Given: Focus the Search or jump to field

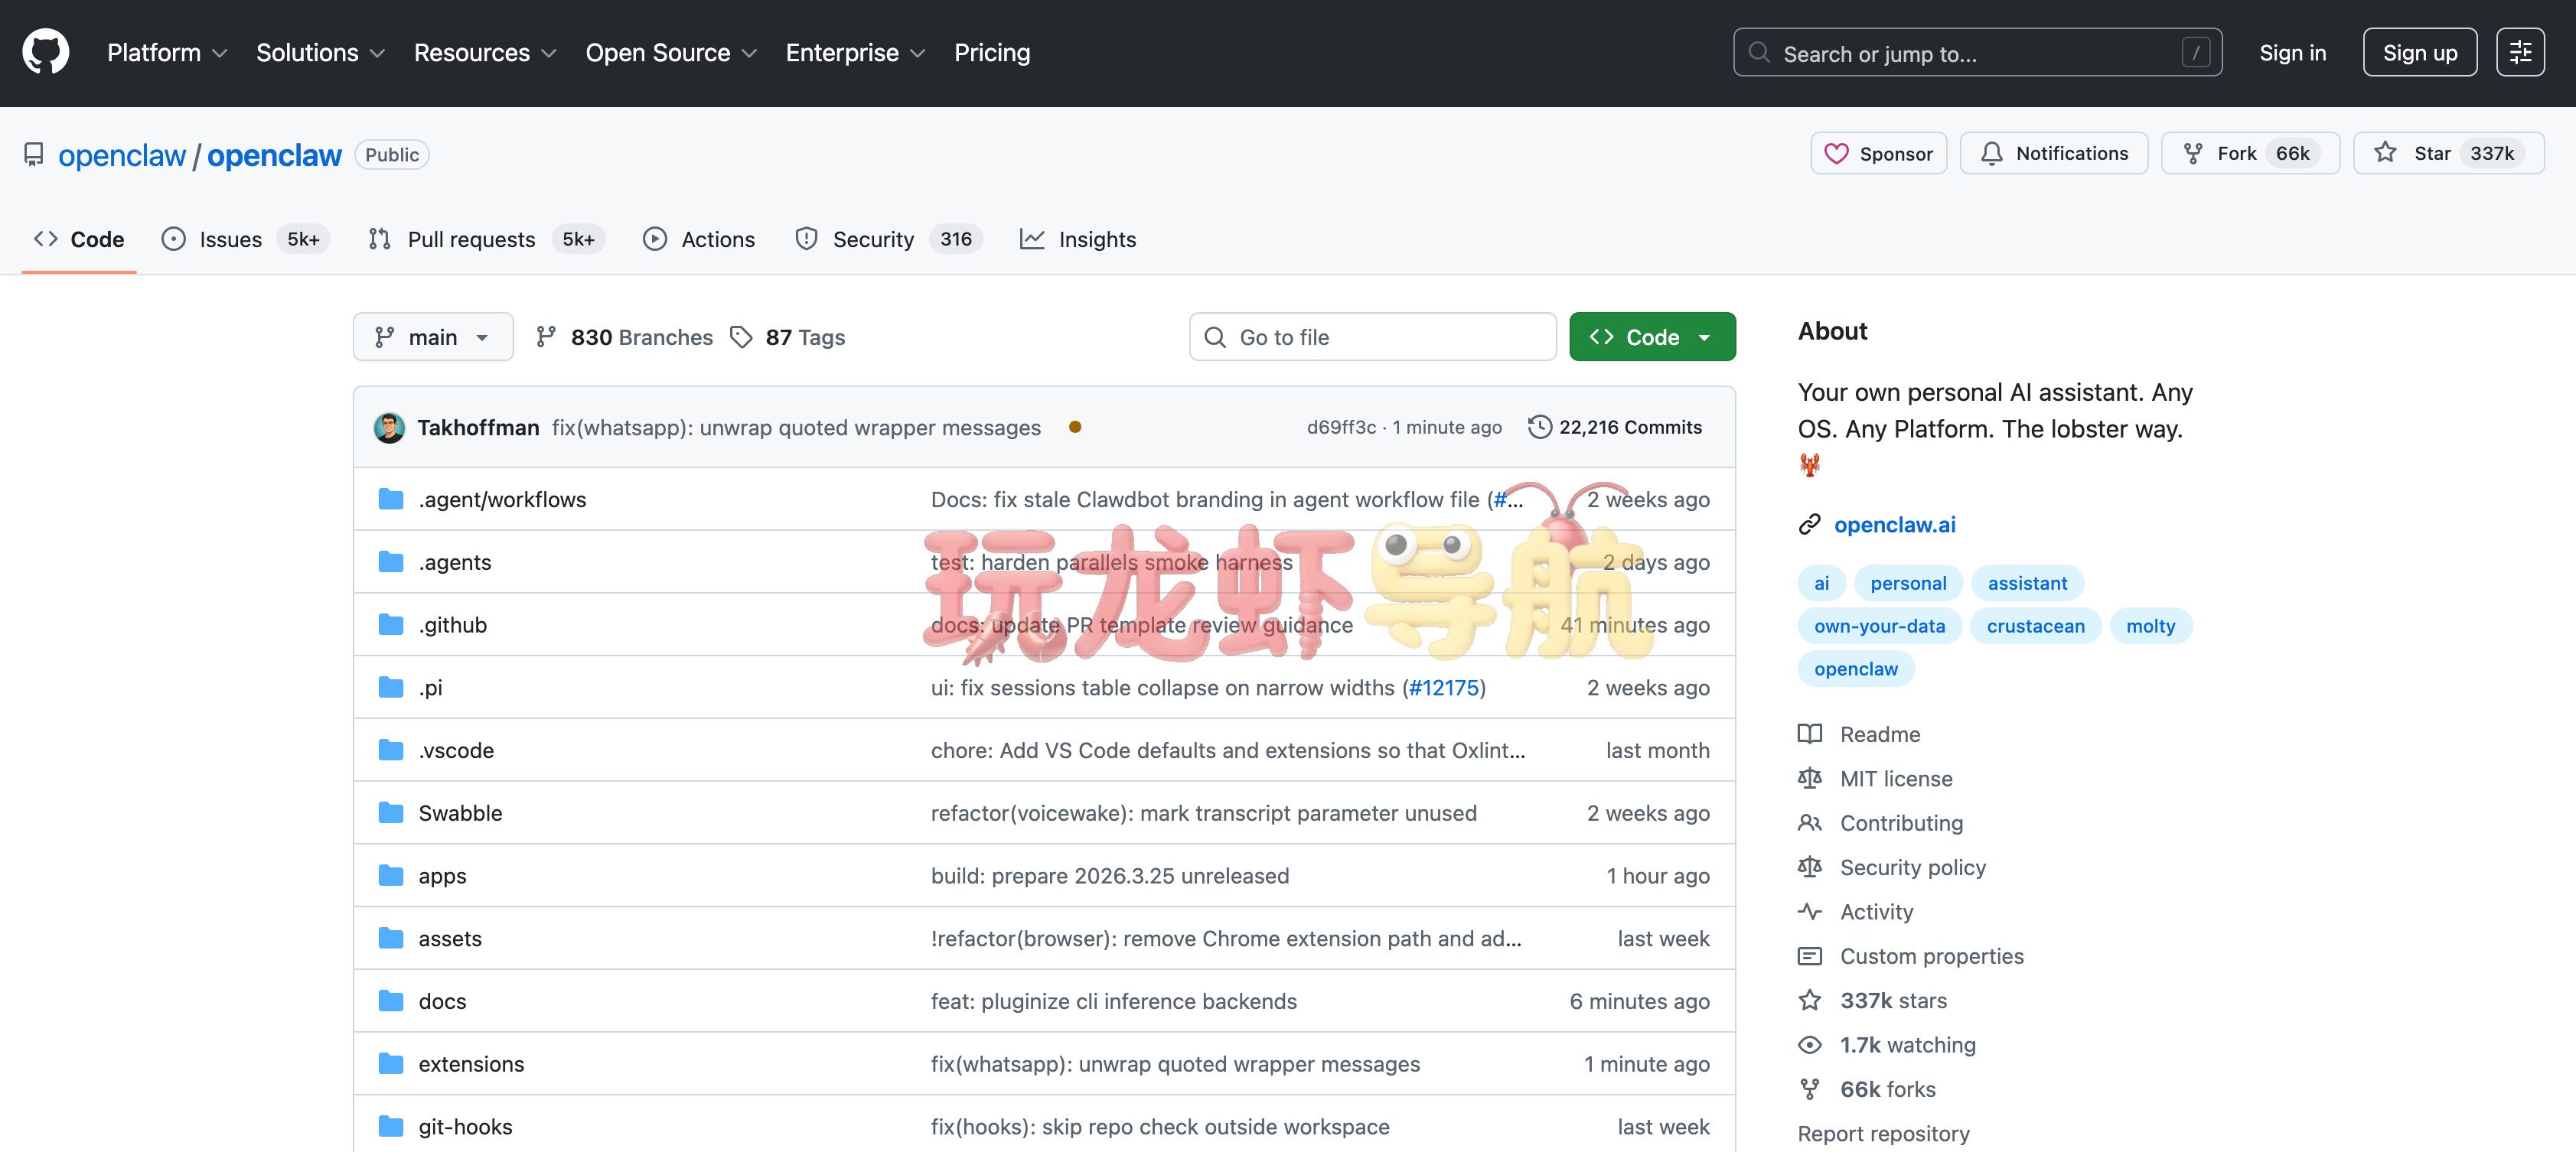Looking at the screenshot, I should click(x=1977, y=53).
